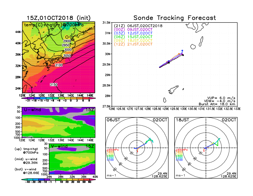Click the blue landing-point dot on the track
The image size is (253, 196).
click(x=182, y=51)
